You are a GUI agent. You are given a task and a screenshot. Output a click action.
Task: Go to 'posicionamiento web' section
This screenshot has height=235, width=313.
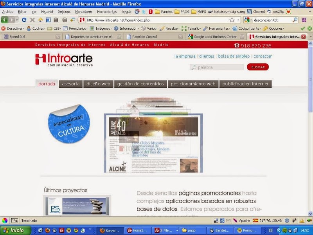193,84
